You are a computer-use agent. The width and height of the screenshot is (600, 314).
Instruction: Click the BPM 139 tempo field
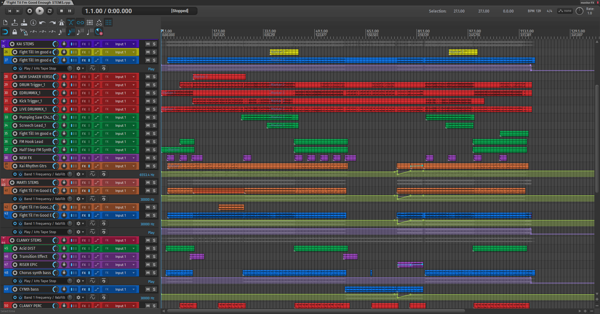pyautogui.click(x=535, y=11)
